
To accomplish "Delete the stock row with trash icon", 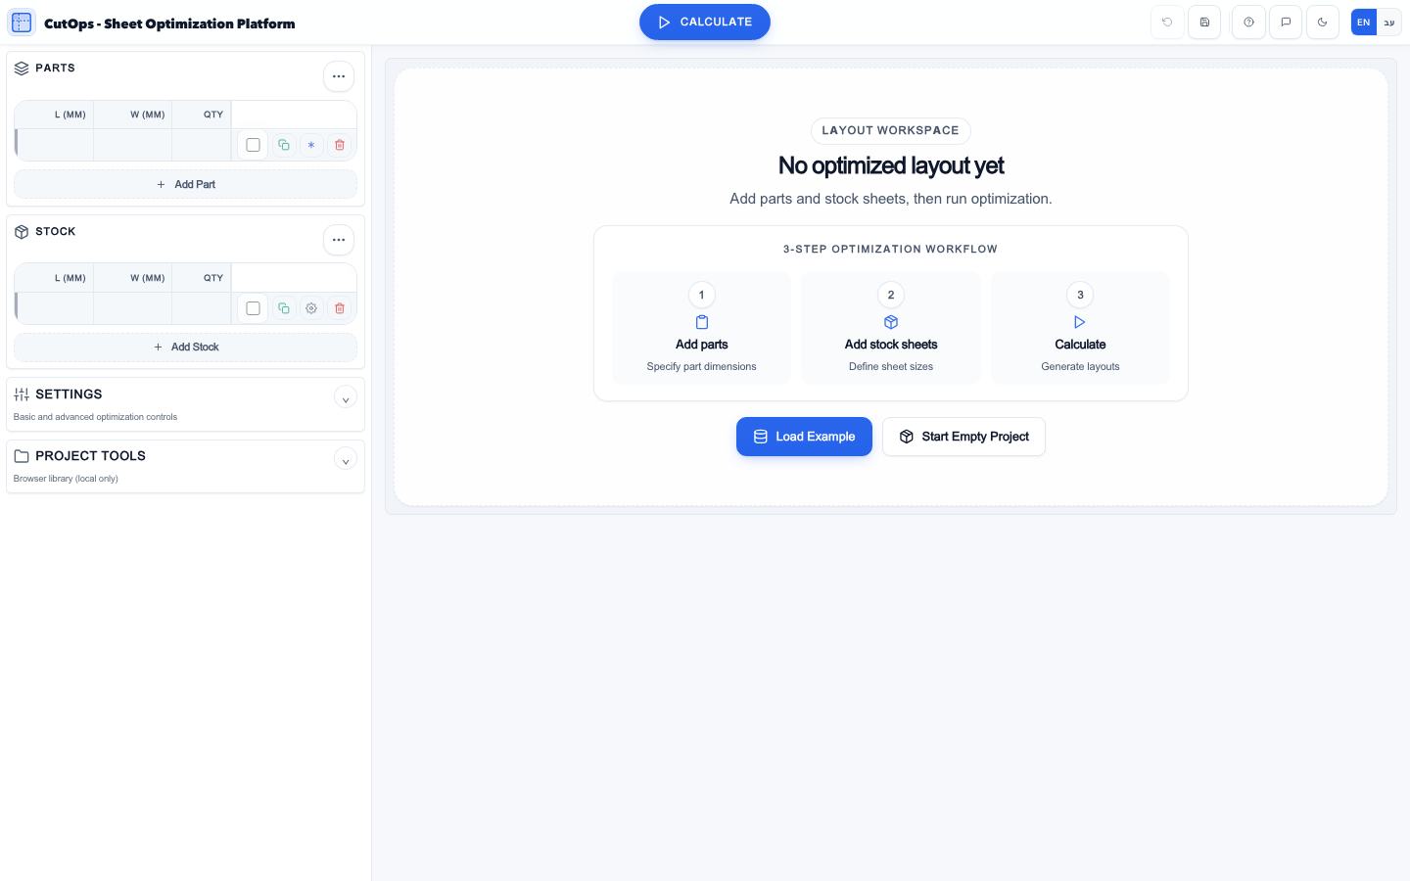I will click(340, 308).
